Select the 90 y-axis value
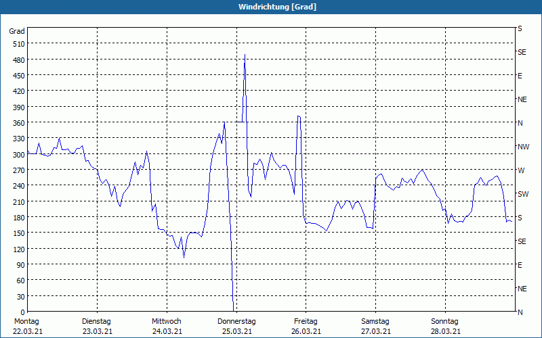This screenshot has width=542, height=338. point(20,265)
